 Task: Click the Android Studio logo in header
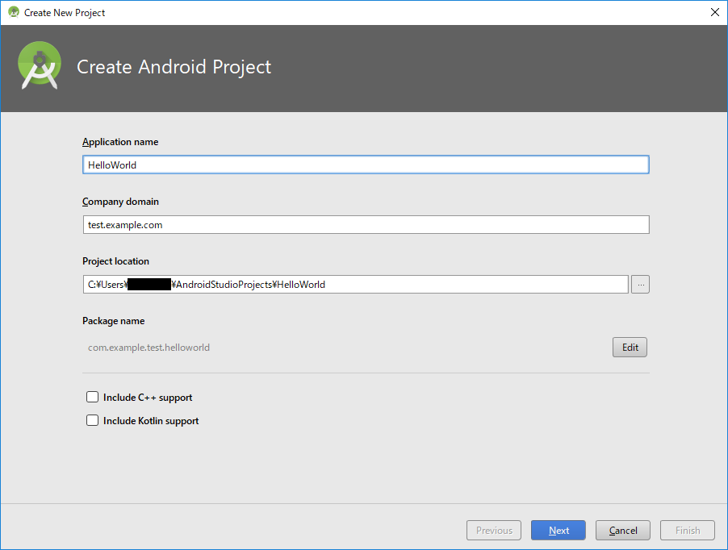tap(40, 65)
